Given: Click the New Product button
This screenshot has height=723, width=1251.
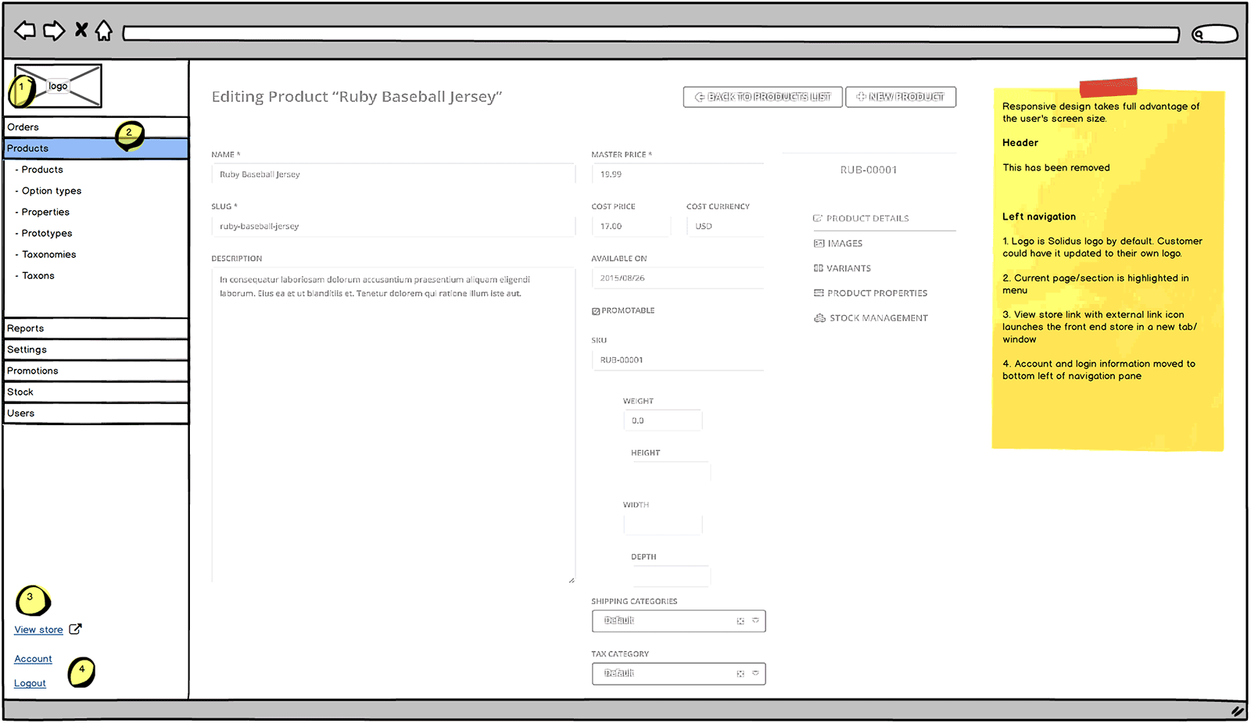Looking at the screenshot, I should (901, 96).
